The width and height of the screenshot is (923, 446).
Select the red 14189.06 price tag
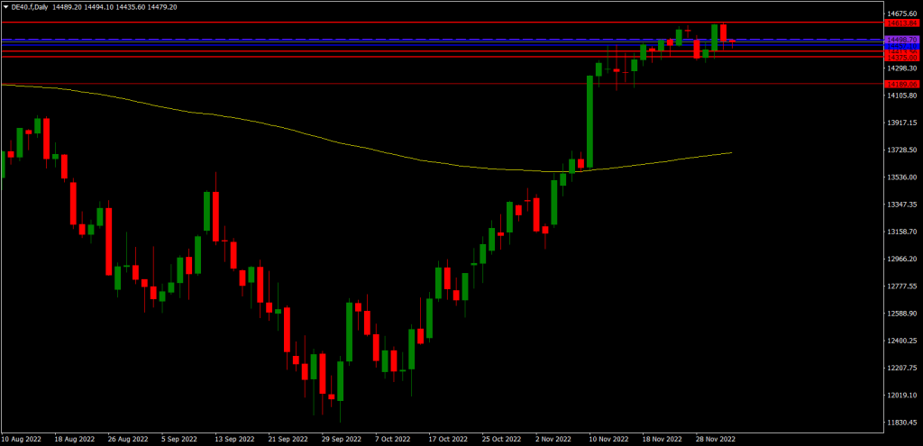pyautogui.click(x=900, y=84)
